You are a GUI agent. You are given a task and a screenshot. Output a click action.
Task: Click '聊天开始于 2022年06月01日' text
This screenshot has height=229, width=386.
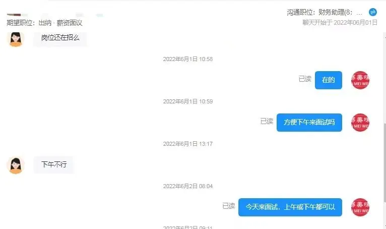(x=340, y=23)
